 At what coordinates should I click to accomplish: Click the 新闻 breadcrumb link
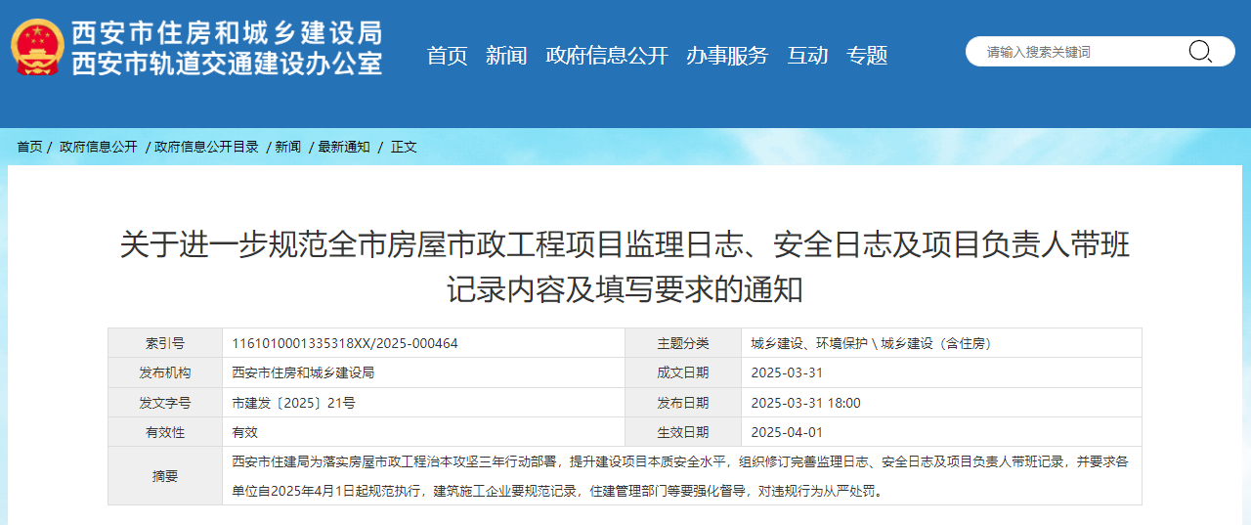(x=287, y=147)
